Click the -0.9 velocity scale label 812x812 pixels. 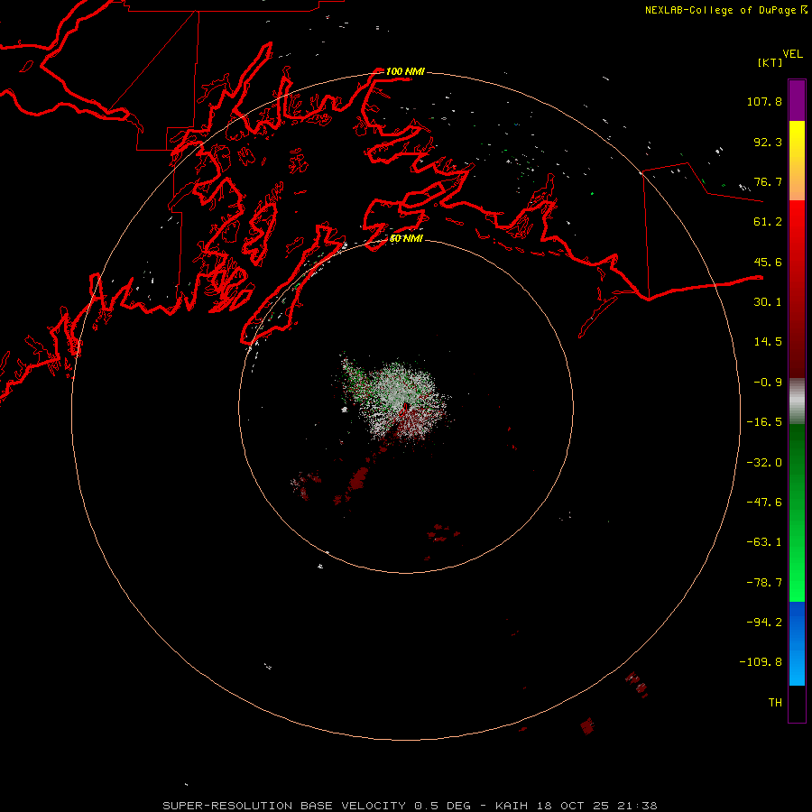coord(768,383)
